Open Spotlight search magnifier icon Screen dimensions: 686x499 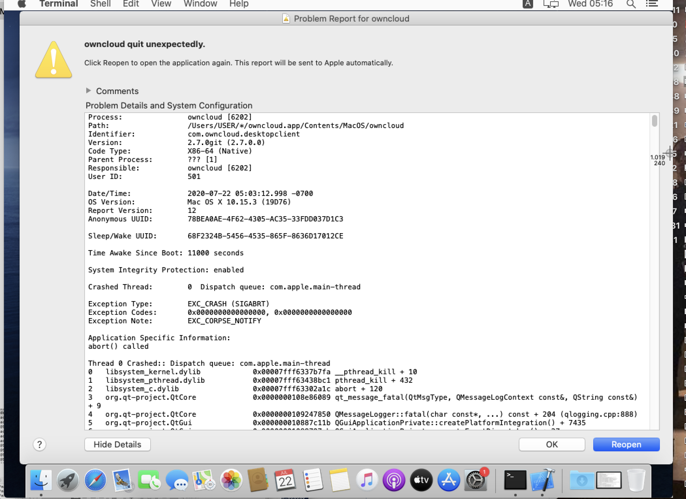click(x=631, y=4)
